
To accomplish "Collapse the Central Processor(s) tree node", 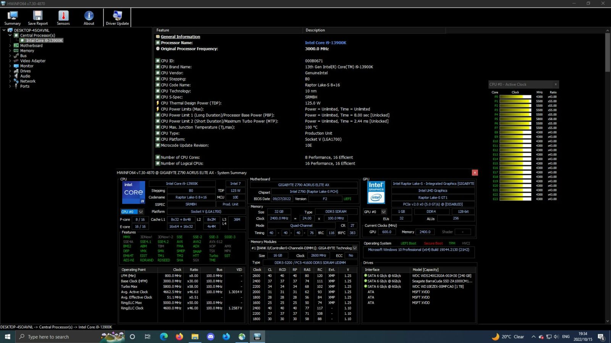I will tap(10, 35).
